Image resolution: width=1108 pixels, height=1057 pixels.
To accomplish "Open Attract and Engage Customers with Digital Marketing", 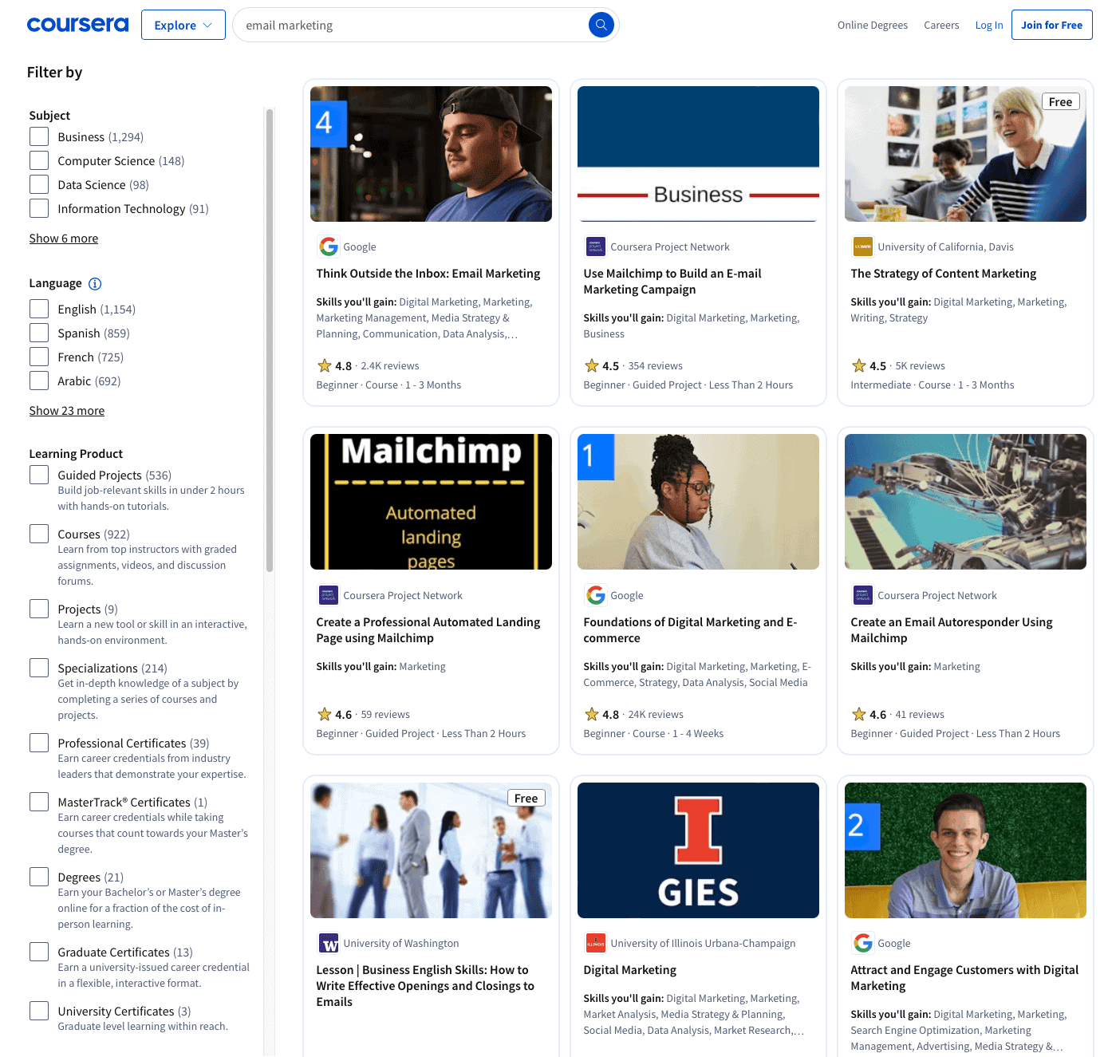I will [964, 978].
